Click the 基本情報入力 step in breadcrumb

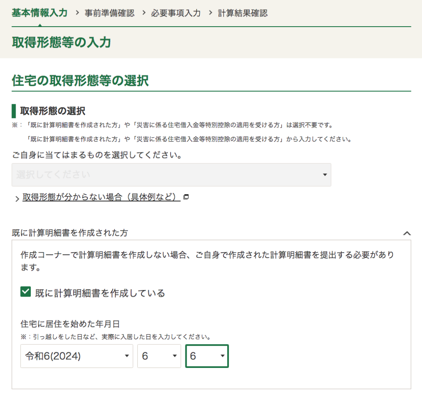click(x=39, y=13)
